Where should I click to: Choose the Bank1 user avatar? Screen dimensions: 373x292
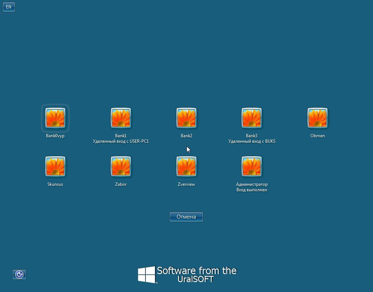coord(121,118)
